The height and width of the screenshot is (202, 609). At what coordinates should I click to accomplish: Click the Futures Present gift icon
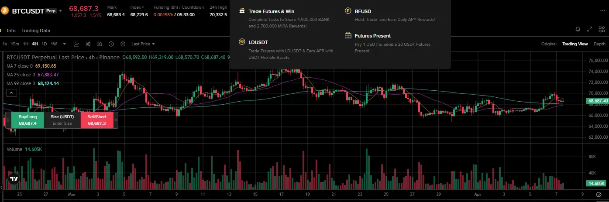pyautogui.click(x=348, y=35)
